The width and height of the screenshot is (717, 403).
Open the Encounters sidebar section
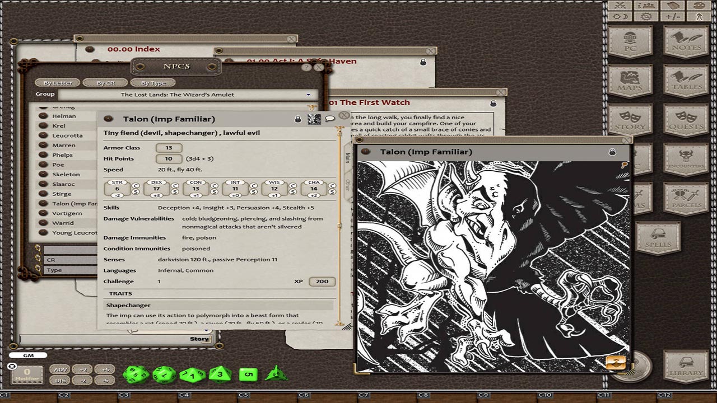coord(685,160)
